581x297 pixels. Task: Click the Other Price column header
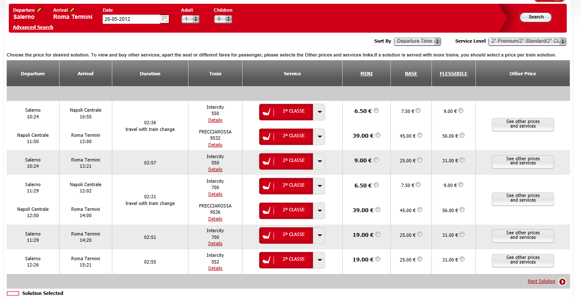523,74
